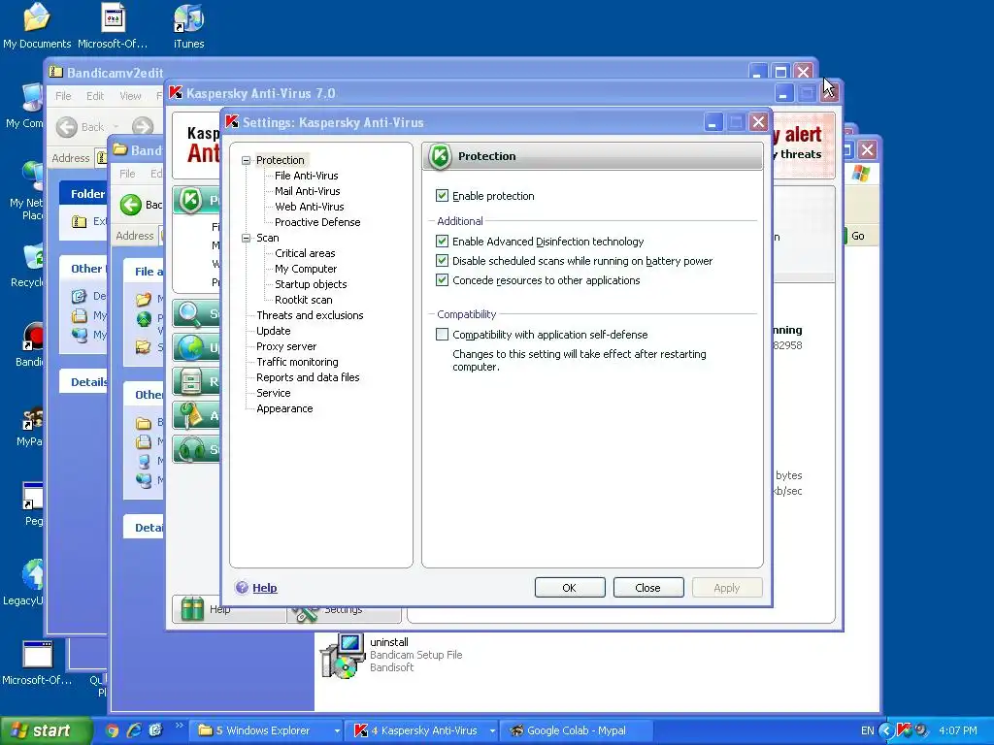The height and width of the screenshot is (745, 994).
Task: Collapse the Protection tree node
Action: click(246, 160)
